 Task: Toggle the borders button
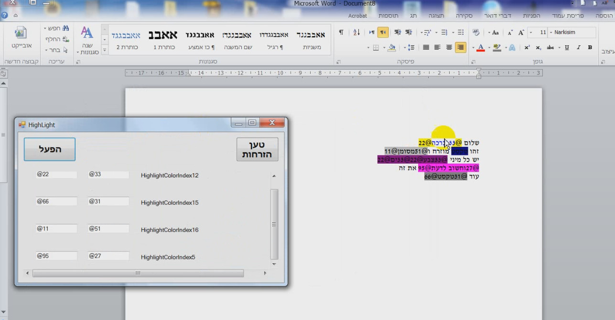coord(376,48)
